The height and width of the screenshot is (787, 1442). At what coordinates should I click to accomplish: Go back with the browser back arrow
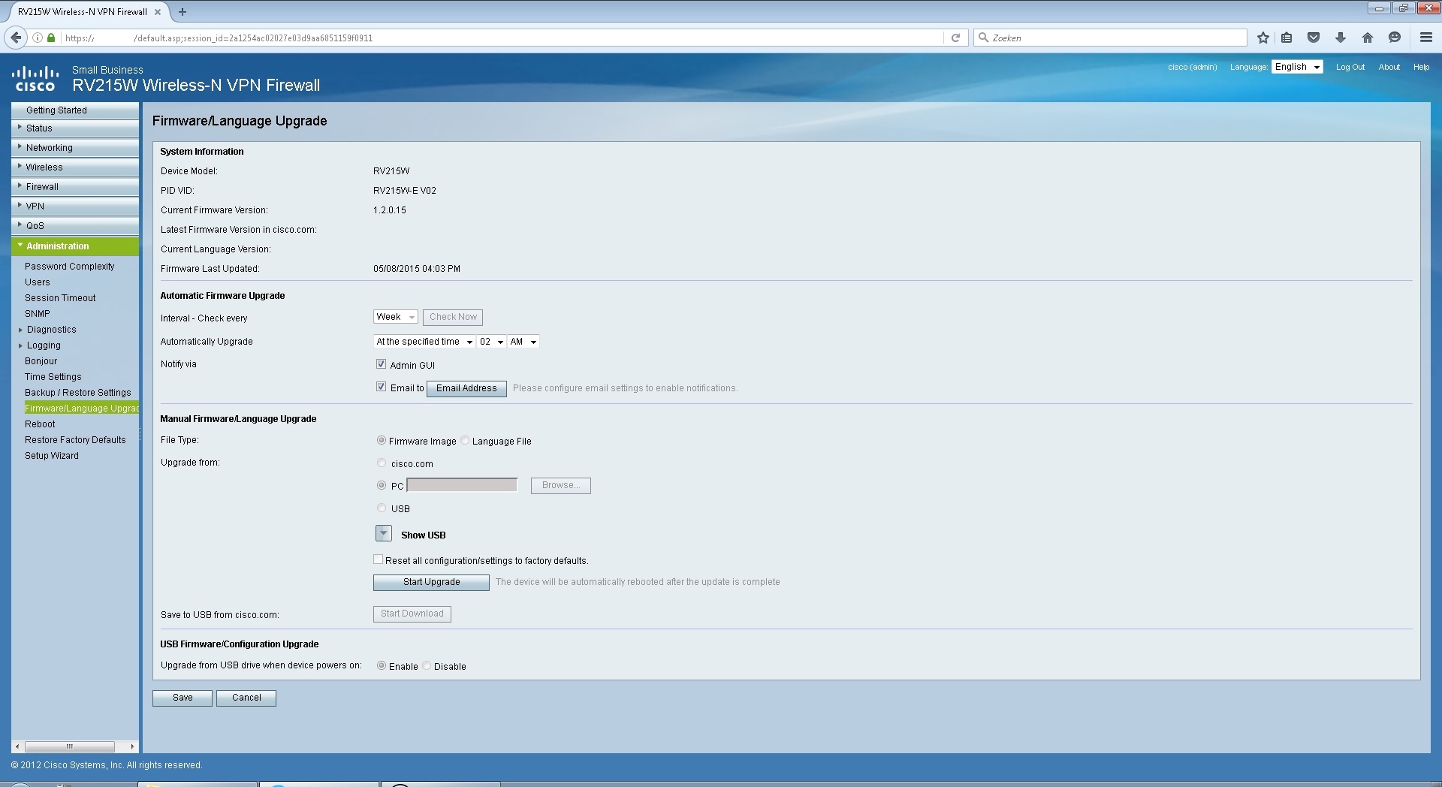tap(16, 38)
